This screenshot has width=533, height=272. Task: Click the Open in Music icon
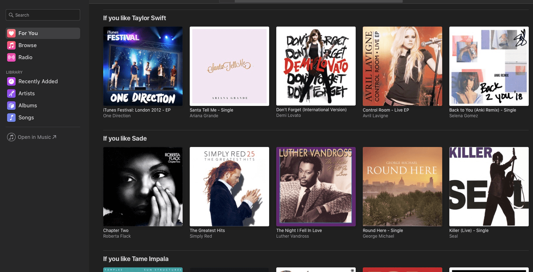click(x=11, y=137)
